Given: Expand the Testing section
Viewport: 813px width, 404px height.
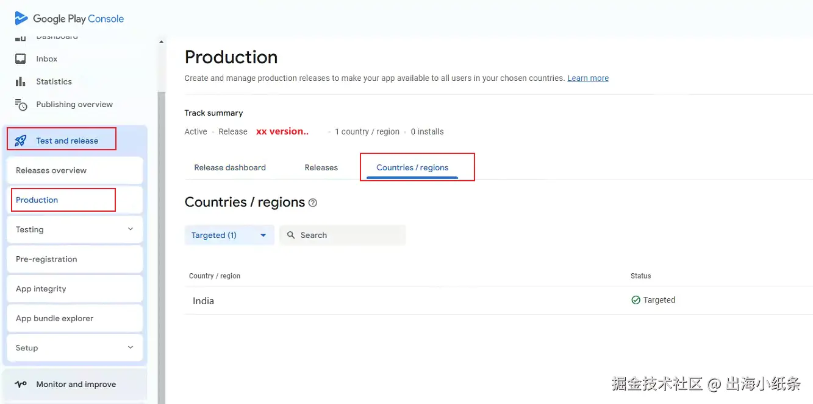Looking at the screenshot, I should [x=130, y=229].
